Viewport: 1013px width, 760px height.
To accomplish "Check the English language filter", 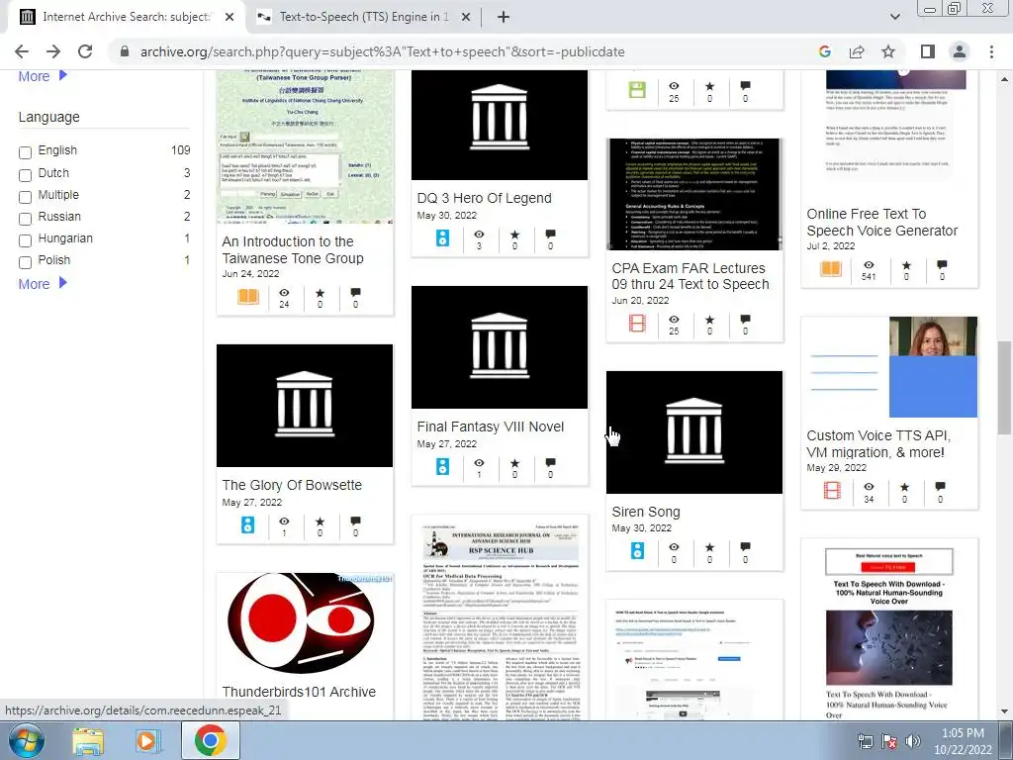I will coord(25,152).
